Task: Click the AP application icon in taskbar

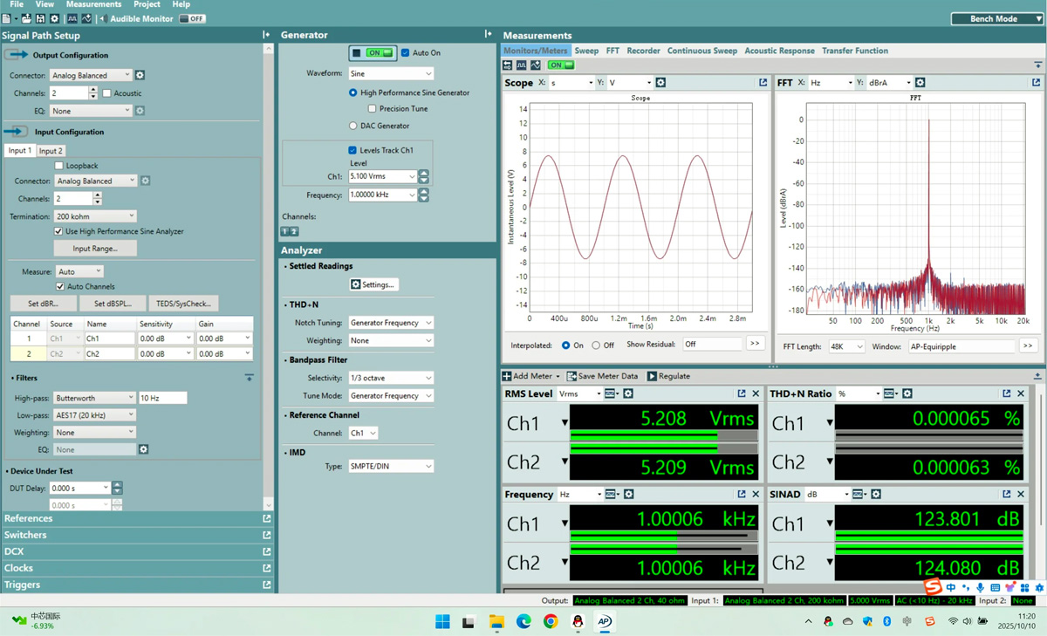Action: (x=605, y=622)
